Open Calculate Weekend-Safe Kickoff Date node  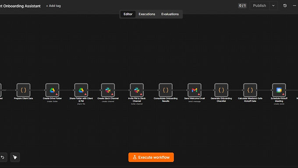coord(250,90)
